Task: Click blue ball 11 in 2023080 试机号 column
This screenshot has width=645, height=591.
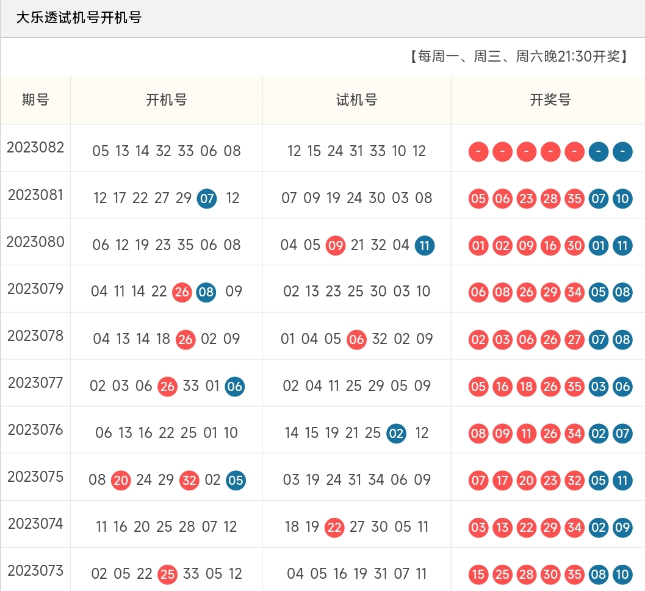Action: click(425, 246)
